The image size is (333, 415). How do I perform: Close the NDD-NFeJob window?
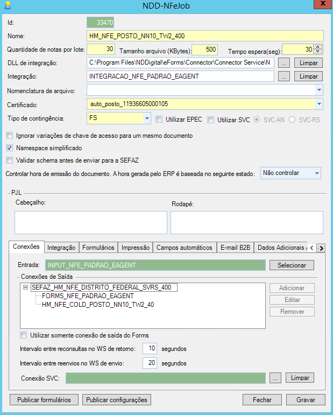point(323,4)
